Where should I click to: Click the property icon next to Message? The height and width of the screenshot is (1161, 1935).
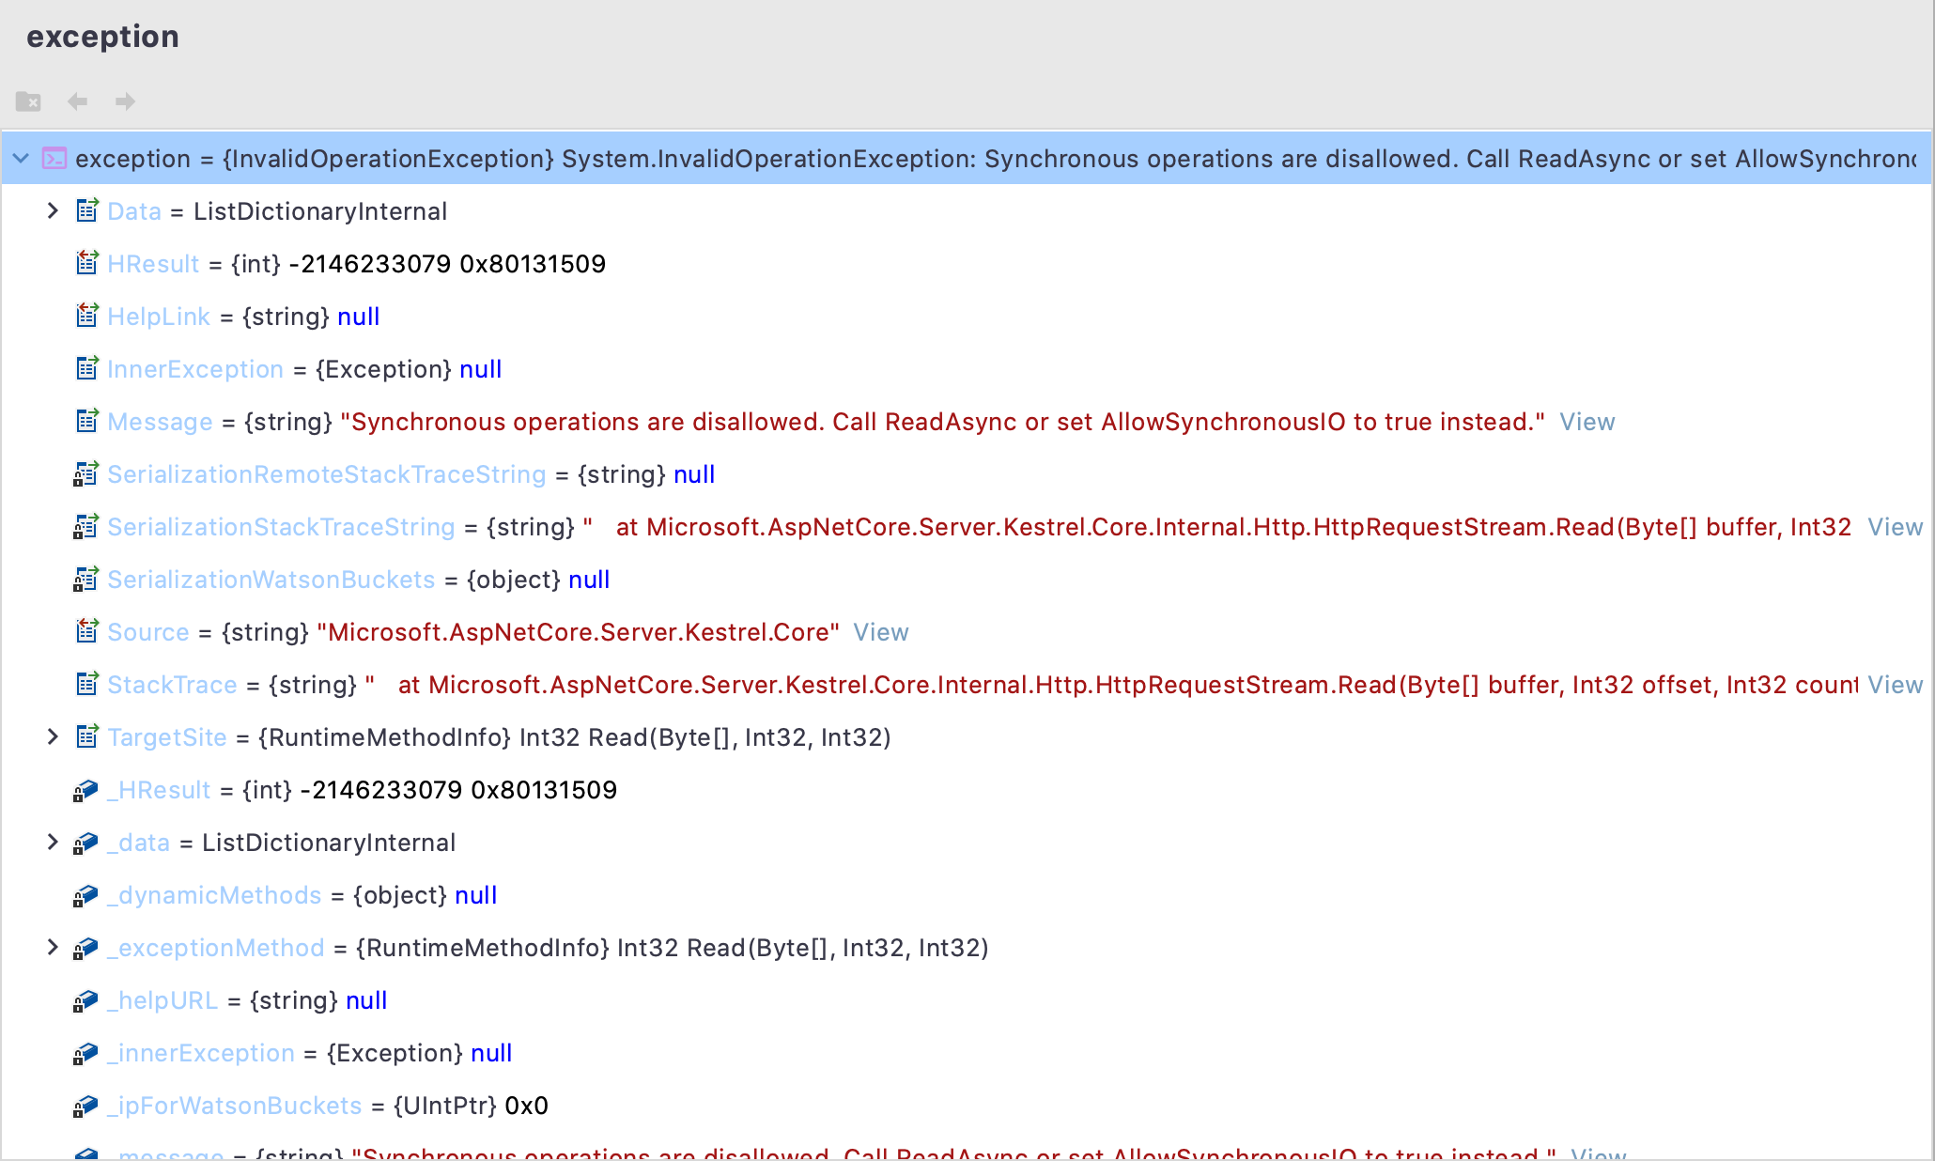click(x=86, y=421)
